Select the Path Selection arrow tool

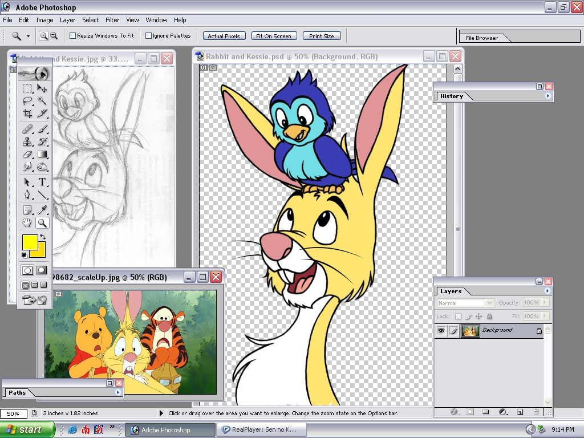(27, 182)
